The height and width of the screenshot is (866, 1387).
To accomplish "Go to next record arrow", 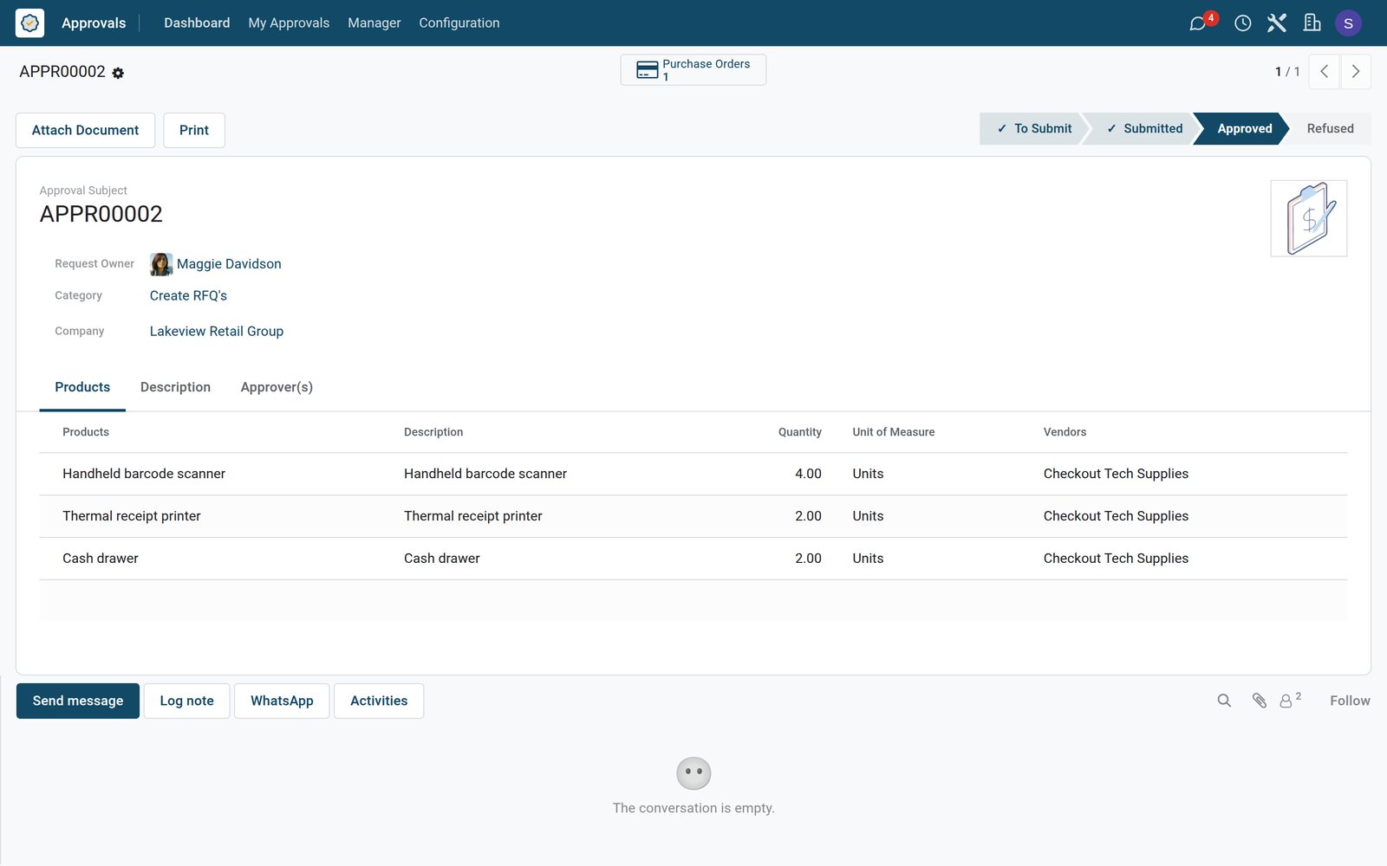I will (x=1356, y=72).
